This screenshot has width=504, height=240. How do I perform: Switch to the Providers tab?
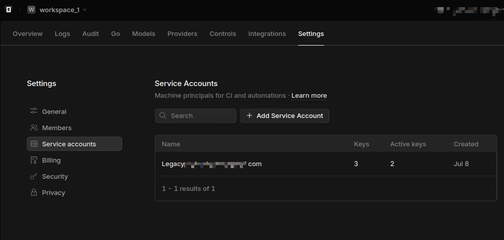tap(182, 34)
